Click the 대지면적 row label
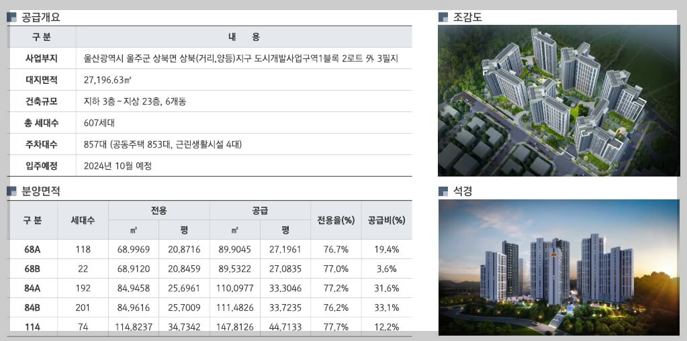 click(42, 80)
